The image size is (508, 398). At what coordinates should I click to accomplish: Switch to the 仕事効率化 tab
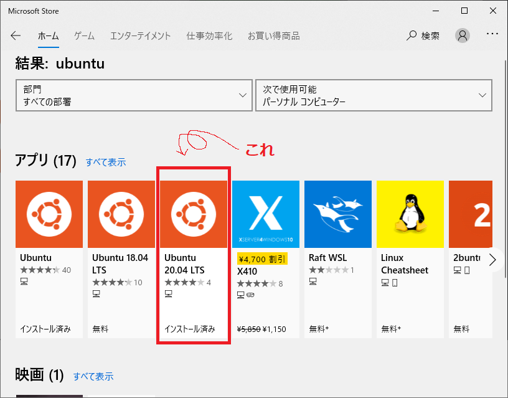pos(209,36)
